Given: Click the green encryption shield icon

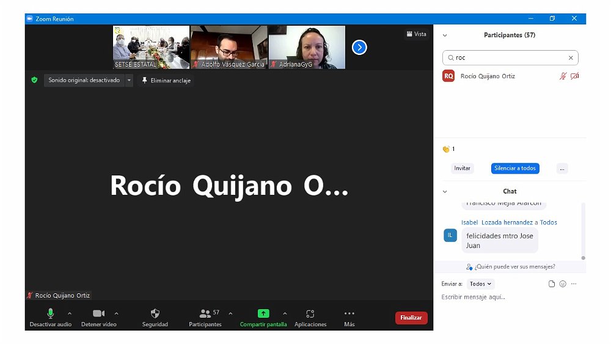Looking at the screenshot, I should point(35,80).
